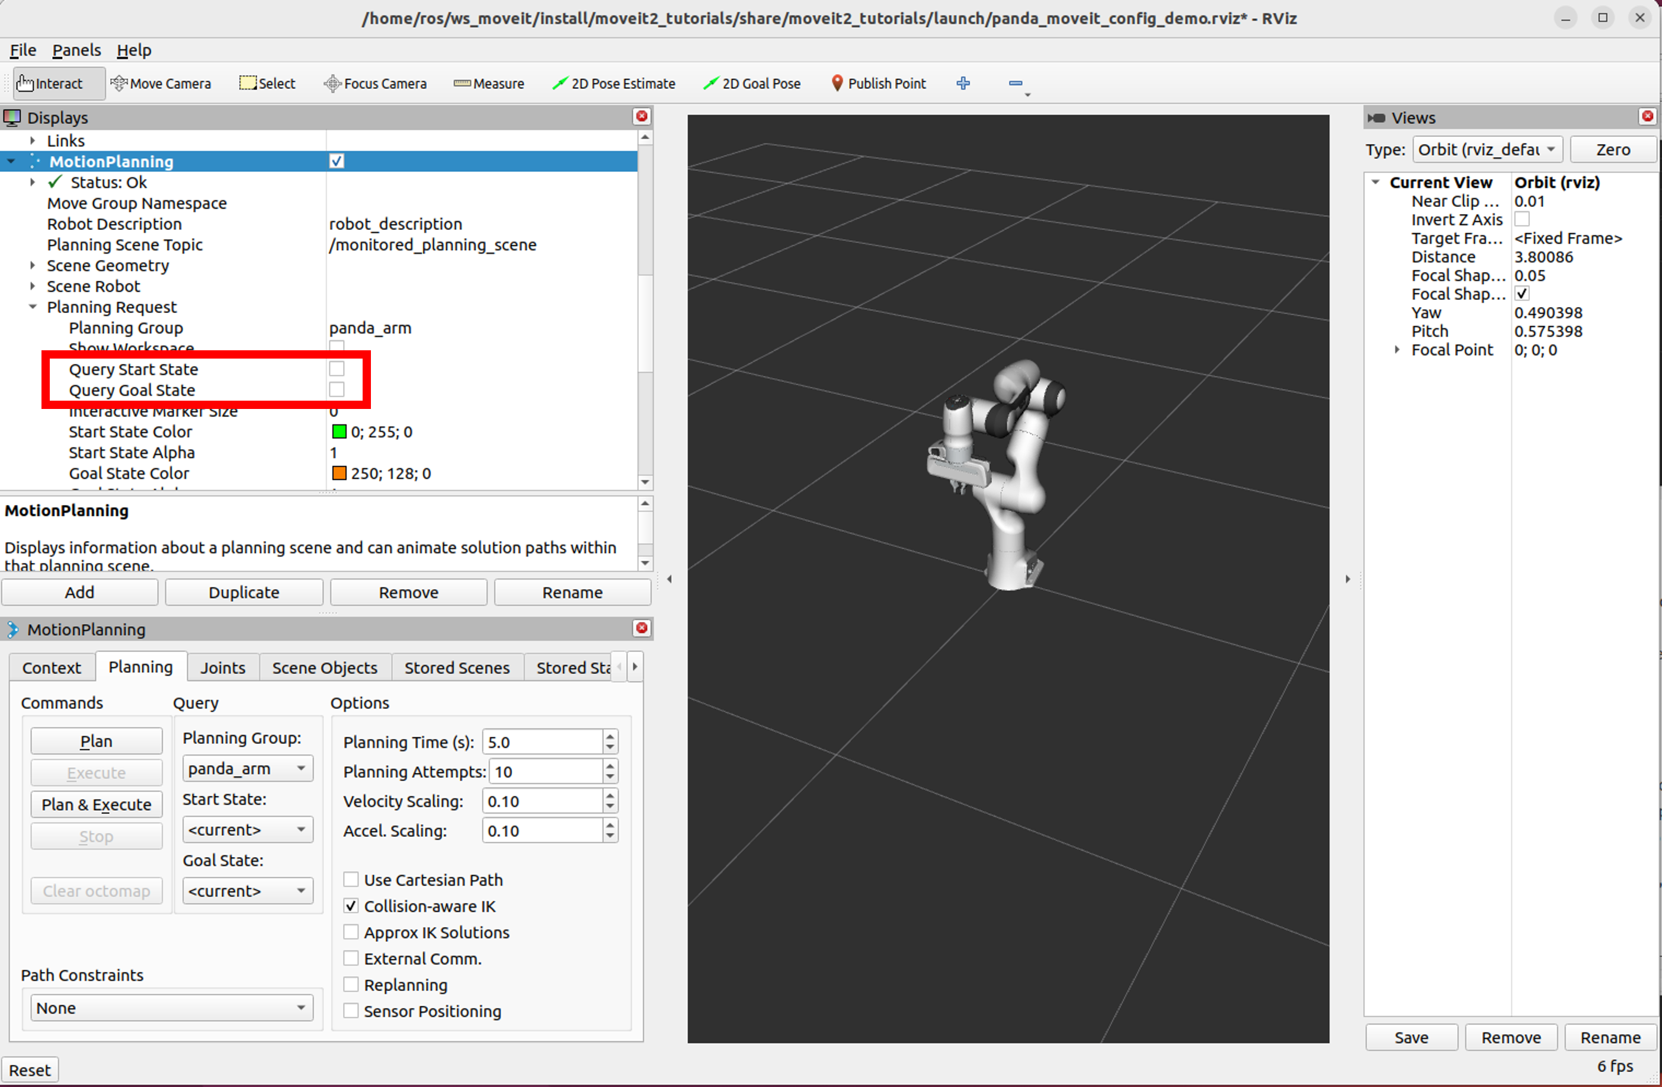Click Add display button
The height and width of the screenshot is (1087, 1662).
coord(79,593)
